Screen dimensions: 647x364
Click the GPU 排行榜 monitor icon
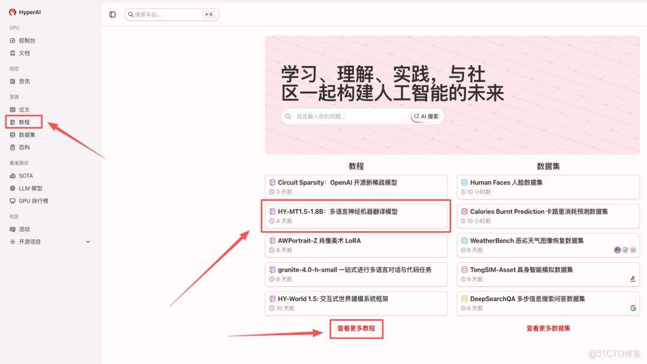pyautogui.click(x=13, y=201)
